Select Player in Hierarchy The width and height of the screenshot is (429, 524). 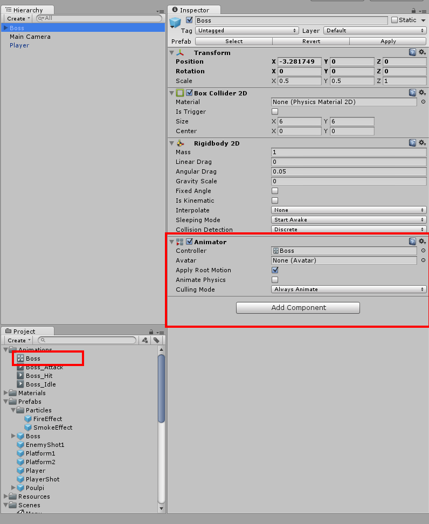[x=19, y=45]
